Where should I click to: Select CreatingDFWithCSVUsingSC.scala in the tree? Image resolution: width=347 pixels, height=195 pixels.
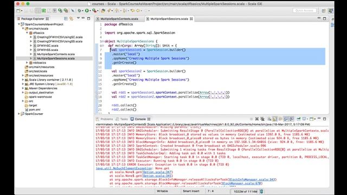(60, 37)
